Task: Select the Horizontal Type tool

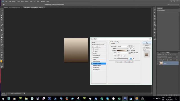Action: click(x=2, y=47)
